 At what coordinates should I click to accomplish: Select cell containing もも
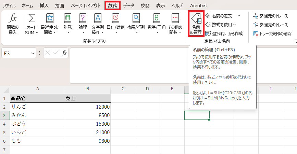37,141
